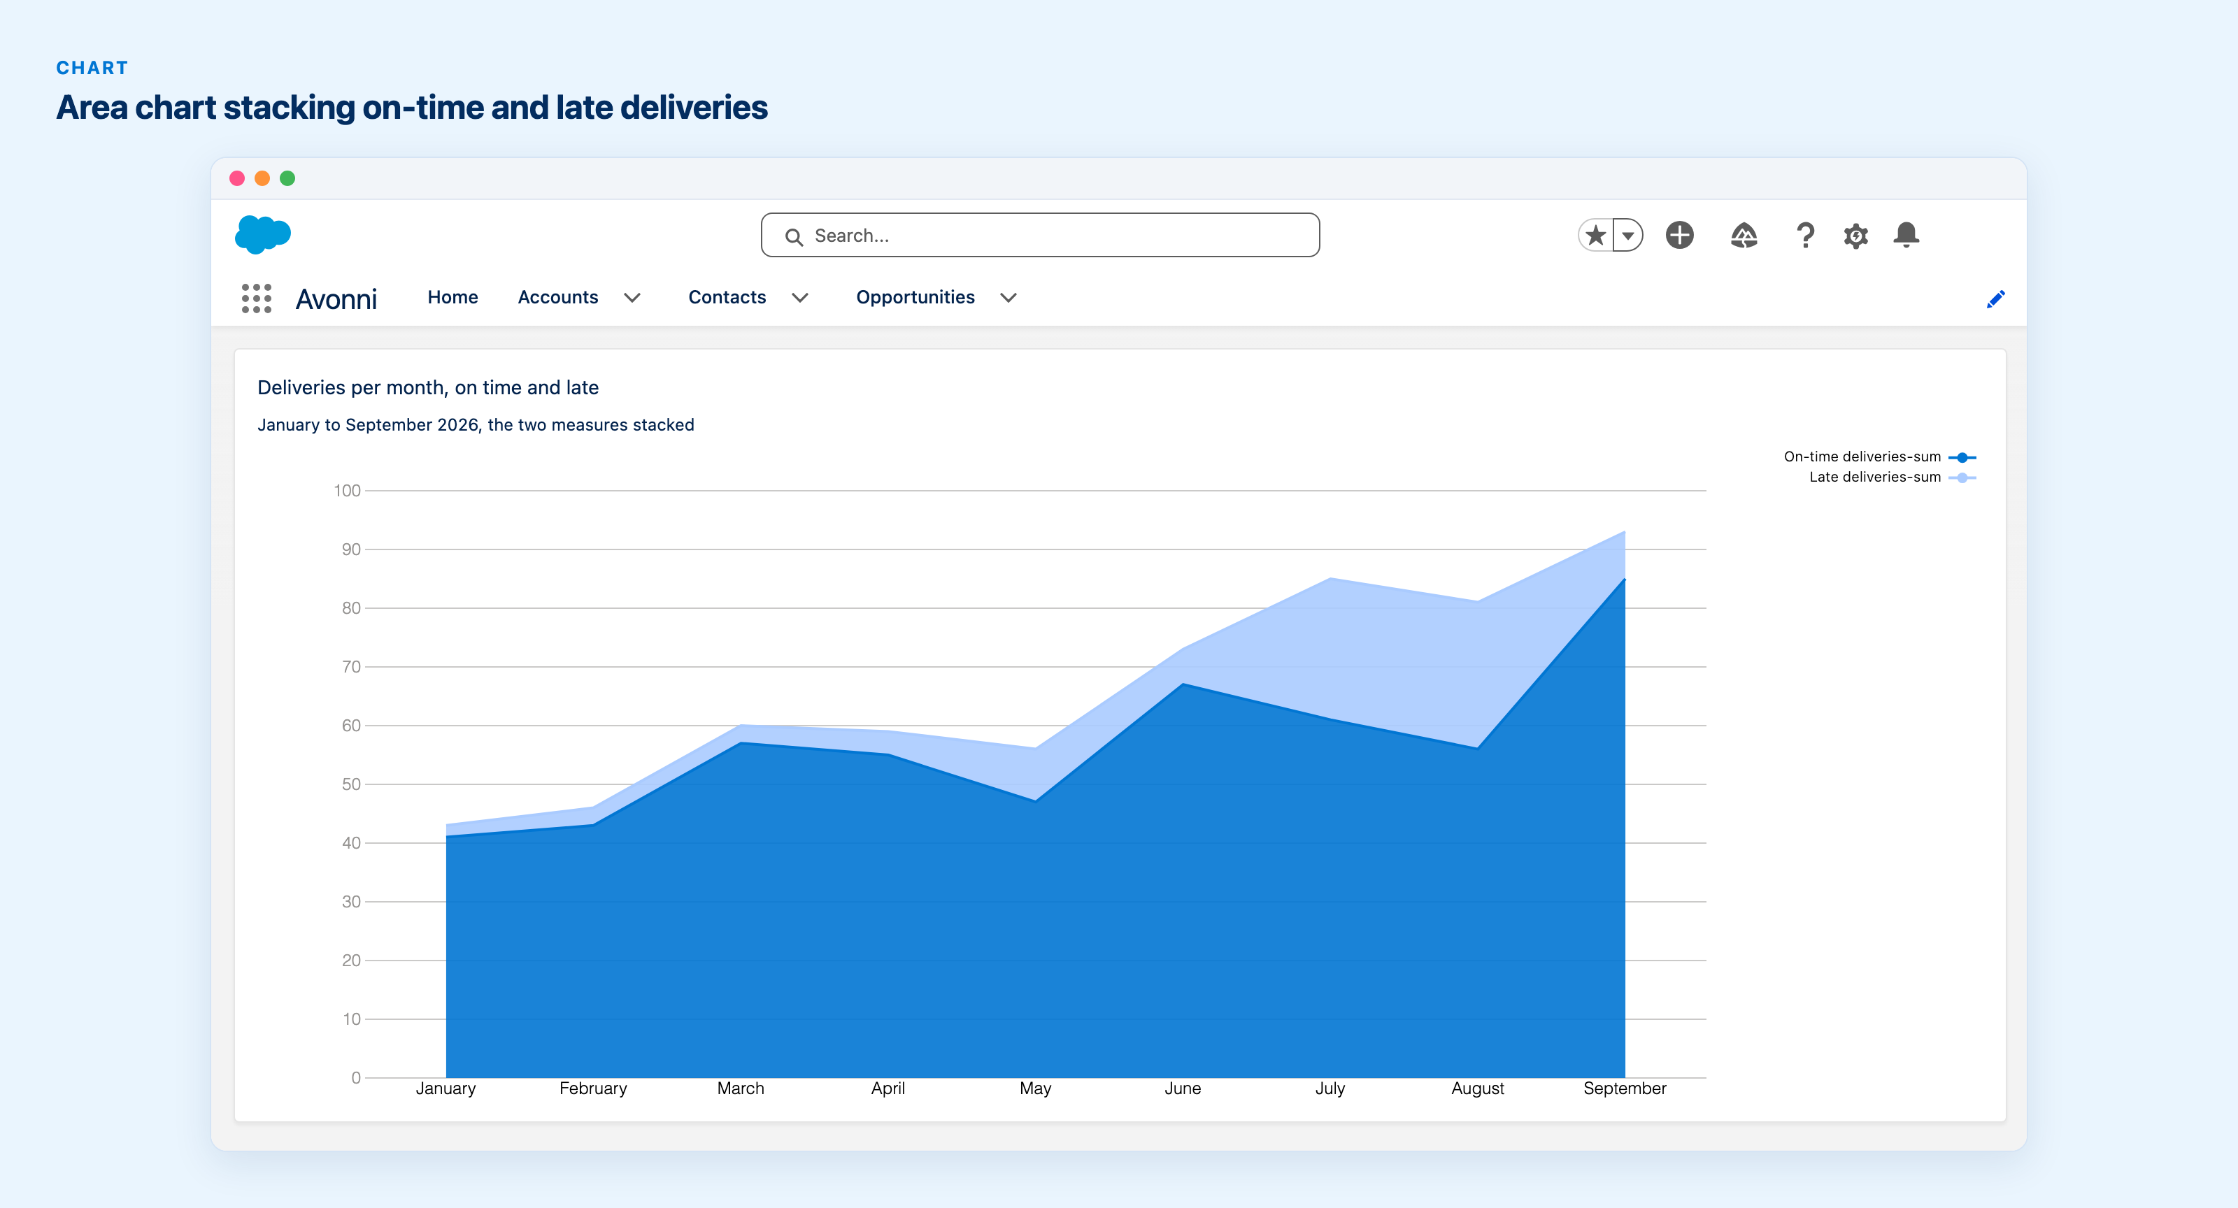Open the Favorites list dropdown arrow

point(1628,236)
